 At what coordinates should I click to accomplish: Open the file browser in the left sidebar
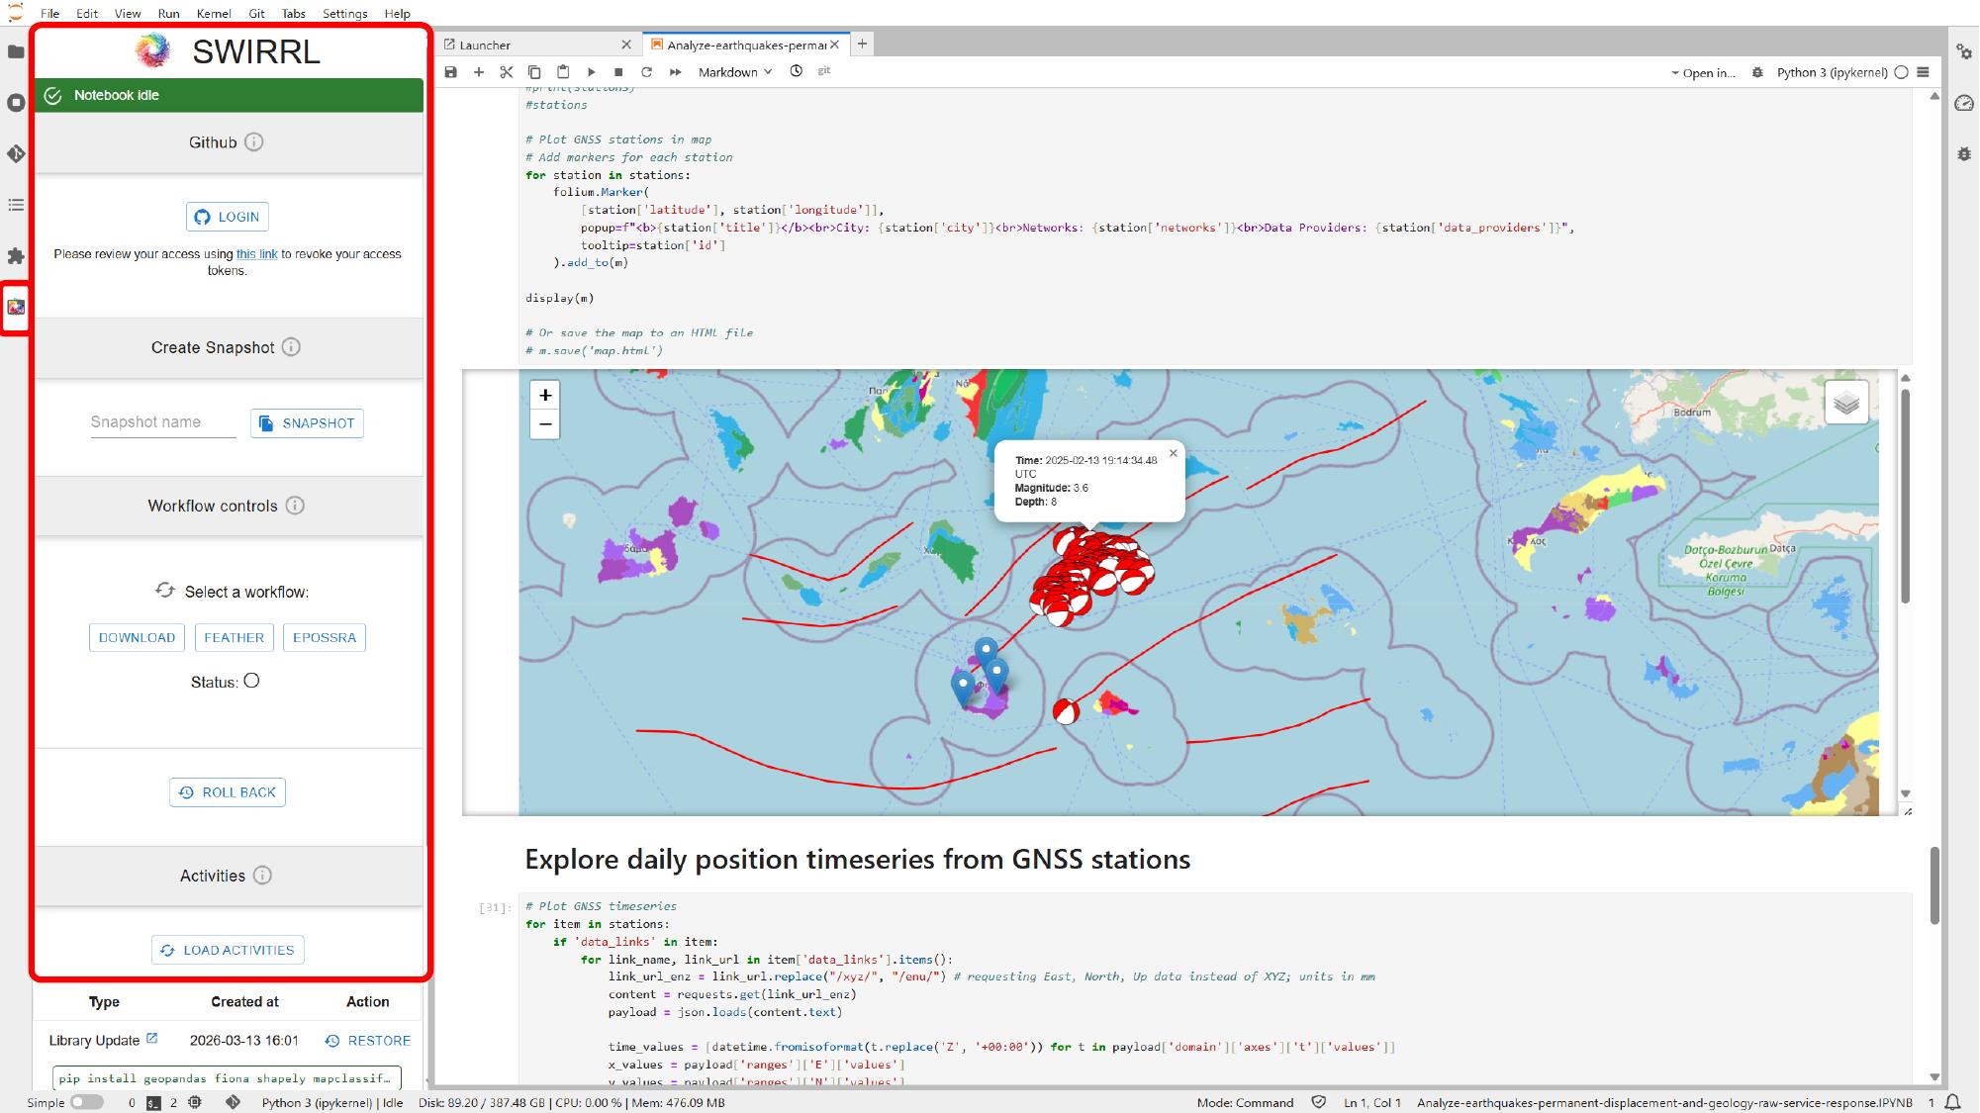tap(15, 51)
